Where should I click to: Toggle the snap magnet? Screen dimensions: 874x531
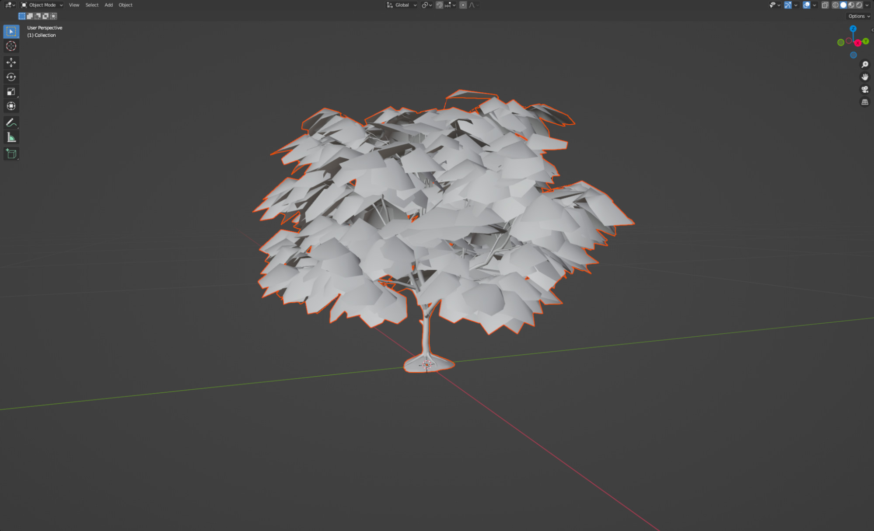440,5
